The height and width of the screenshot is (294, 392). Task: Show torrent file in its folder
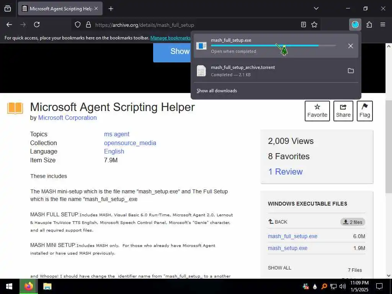(x=351, y=71)
